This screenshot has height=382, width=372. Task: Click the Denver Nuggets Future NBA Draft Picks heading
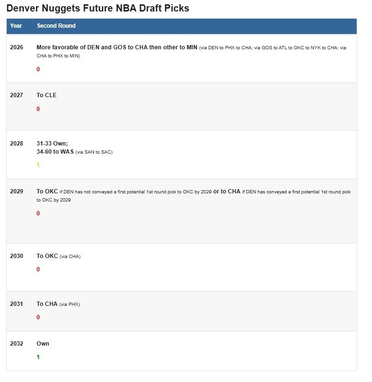pos(98,8)
